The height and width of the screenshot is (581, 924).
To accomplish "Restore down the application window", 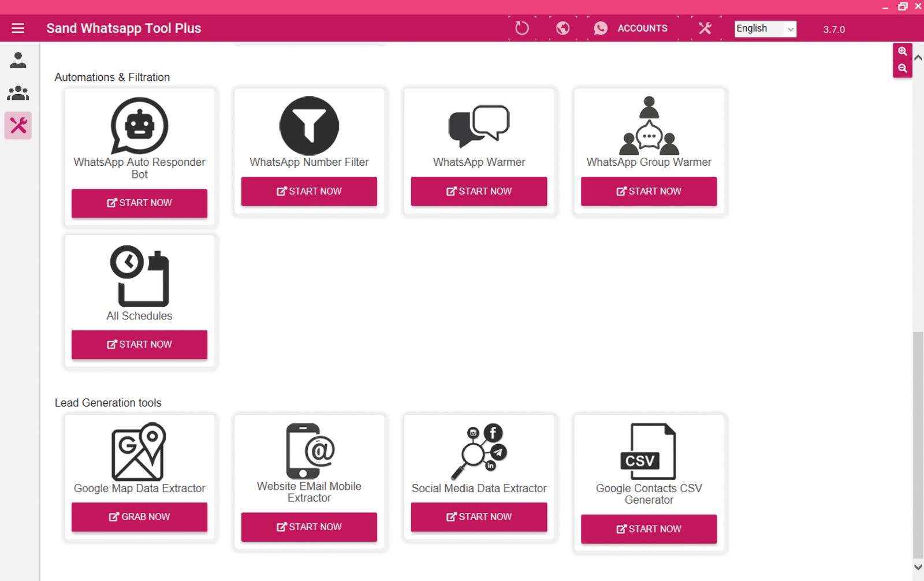I will coord(903,7).
